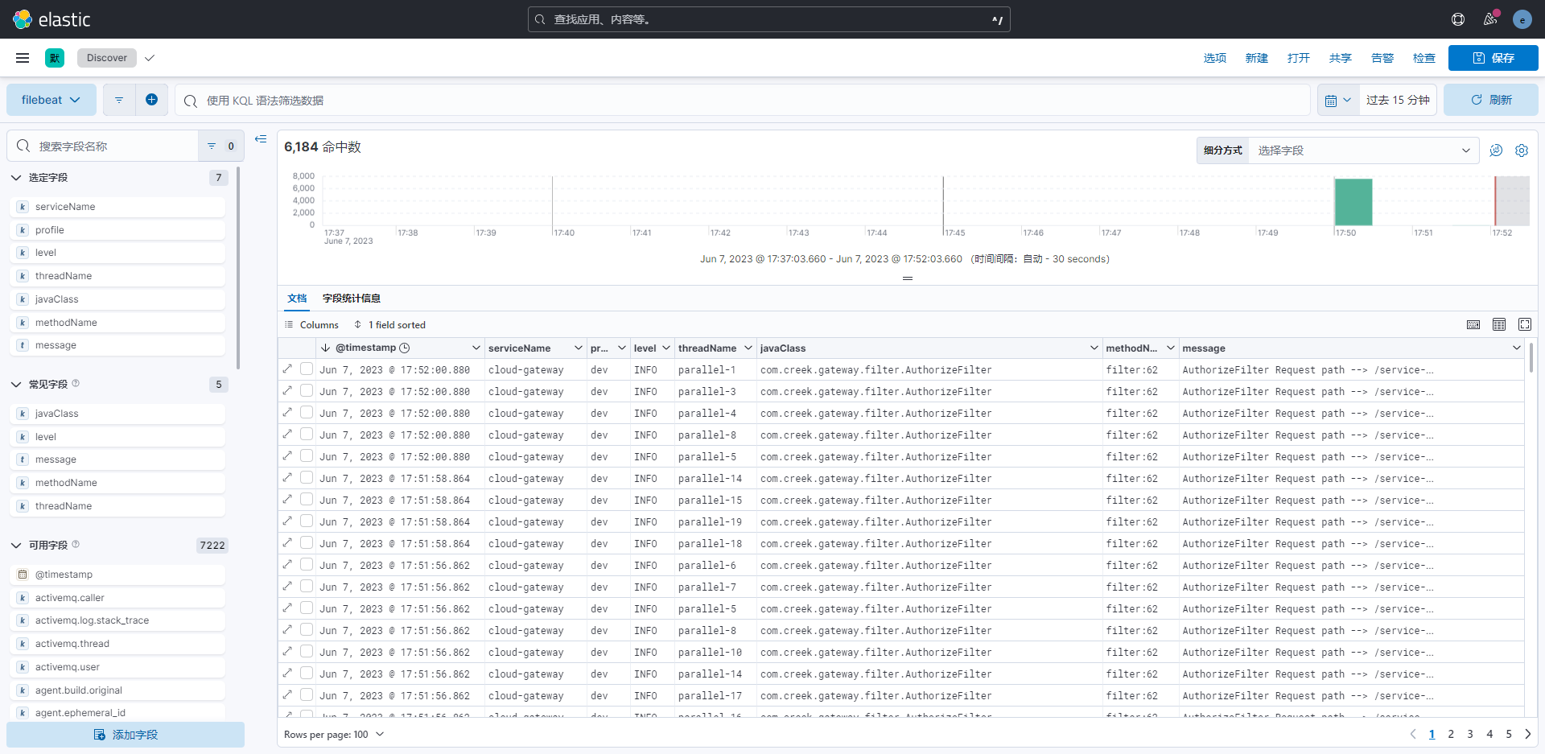Tick the checkbox for parallel-3 row

coord(307,390)
